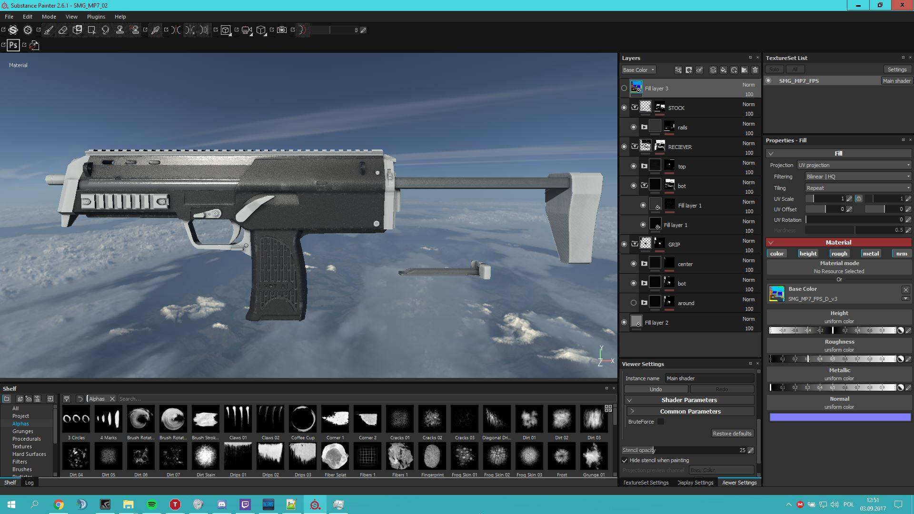Viewport: 914px width, 514px height.
Task: Open the Tiling dropdown set to Repeat
Action: [858, 188]
